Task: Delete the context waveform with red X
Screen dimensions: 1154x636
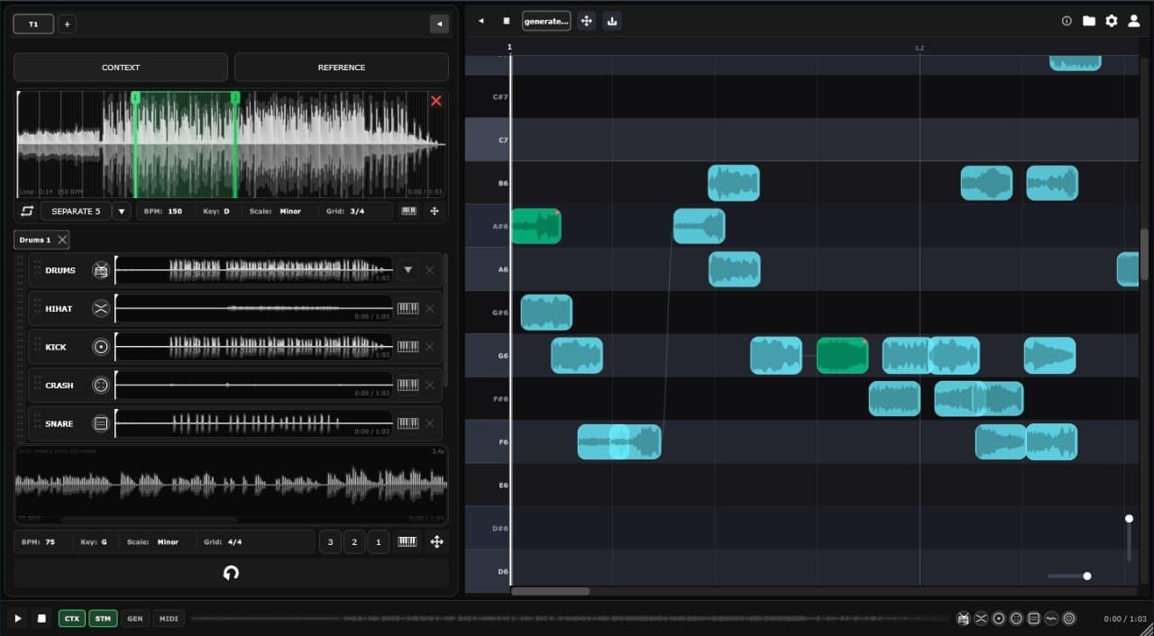Action: pyautogui.click(x=436, y=101)
